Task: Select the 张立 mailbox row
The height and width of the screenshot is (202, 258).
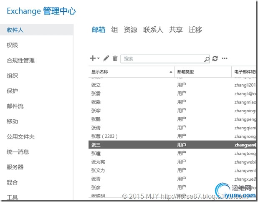Action: [172, 85]
